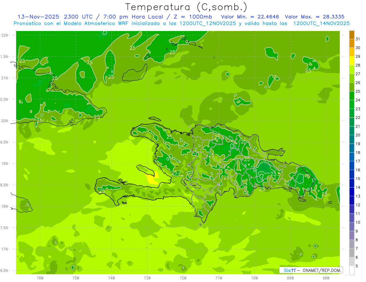The height and width of the screenshot is (282, 366).
Task: Pick the blue legend swatch between 15 and 16
Action: [x=352, y=174]
